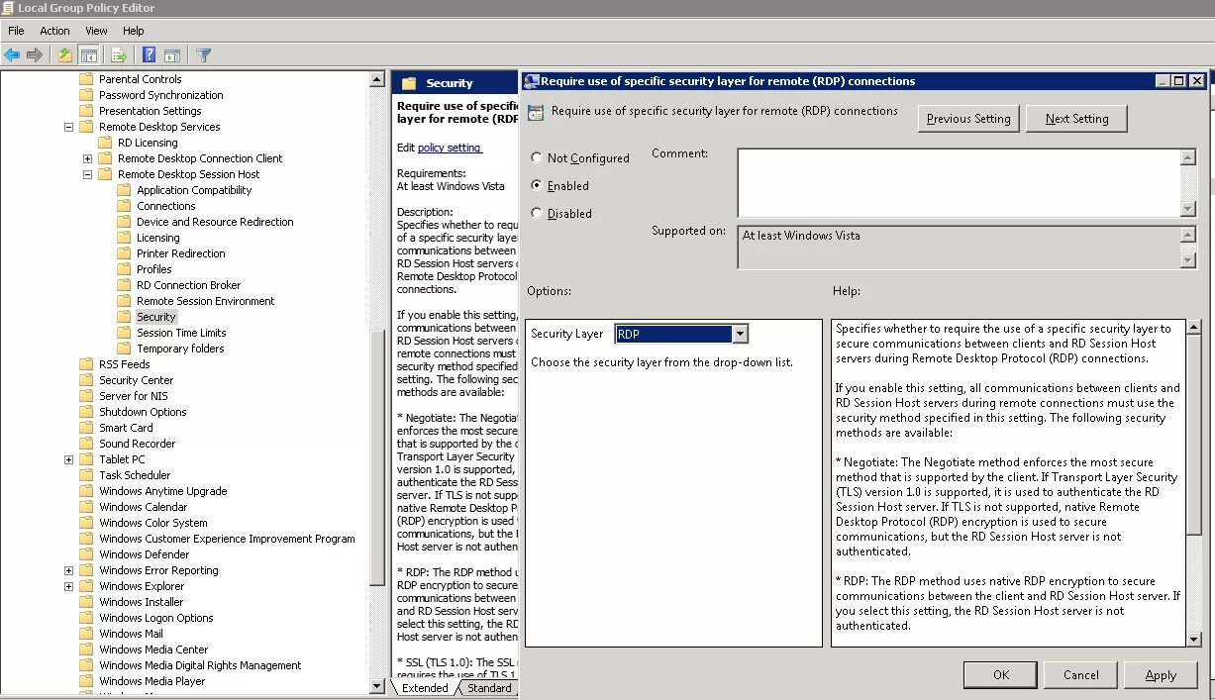Switch to the Standard tab
1215x700 pixels.
pyautogui.click(x=489, y=688)
